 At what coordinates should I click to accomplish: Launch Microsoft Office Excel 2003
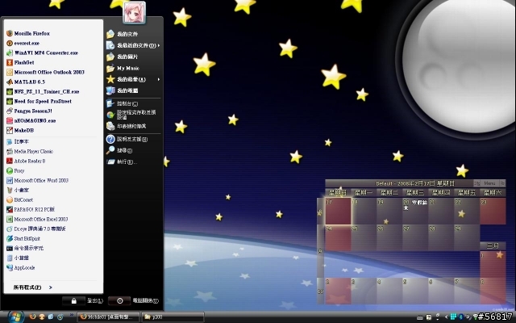[x=37, y=219]
